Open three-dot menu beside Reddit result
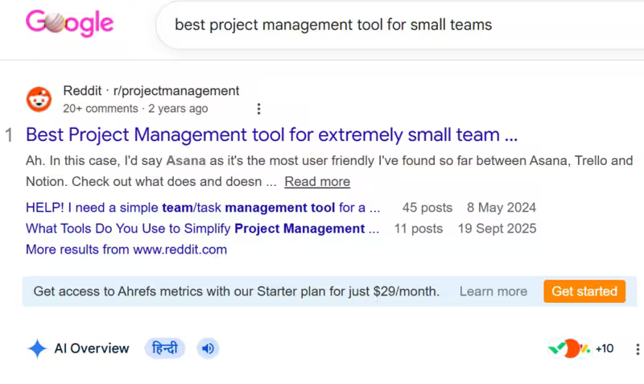This screenshot has height=384, width=644. (258, 109)
